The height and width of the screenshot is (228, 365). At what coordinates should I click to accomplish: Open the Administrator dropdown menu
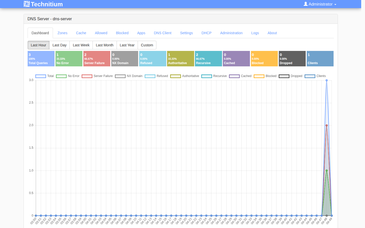pos(320,4)
